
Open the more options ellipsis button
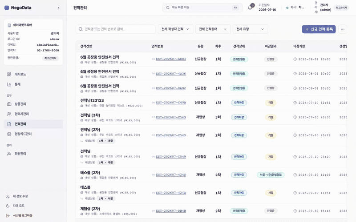343,29
